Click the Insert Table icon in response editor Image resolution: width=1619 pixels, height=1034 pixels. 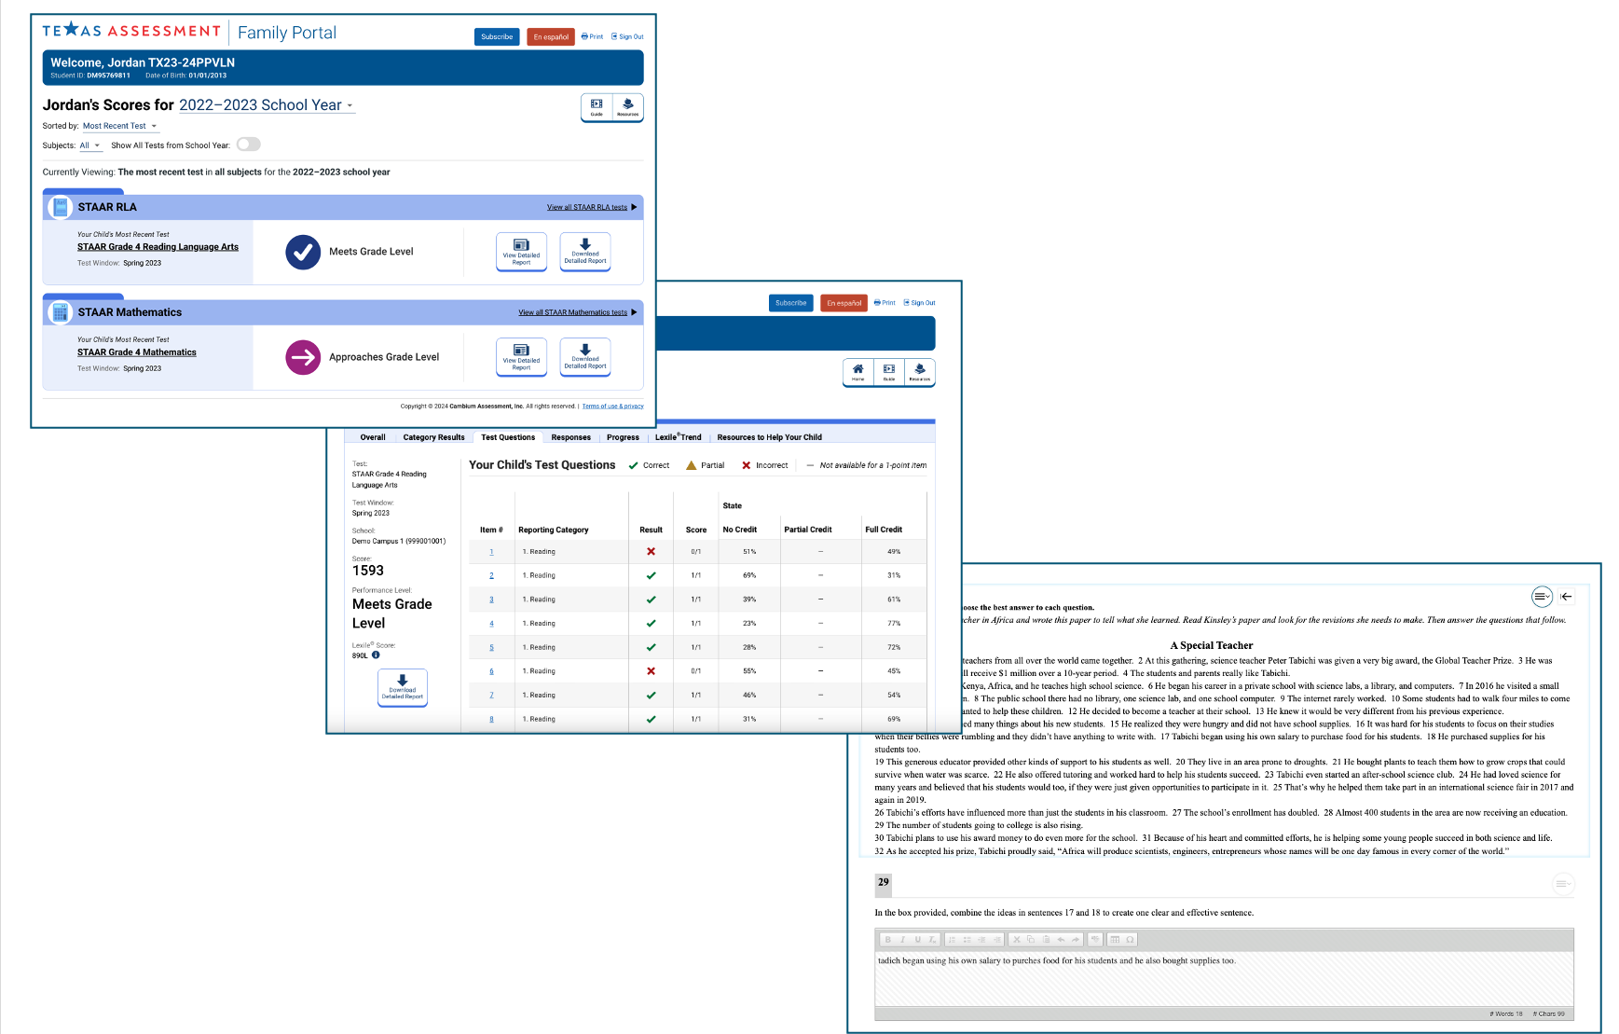point(1115,940)
